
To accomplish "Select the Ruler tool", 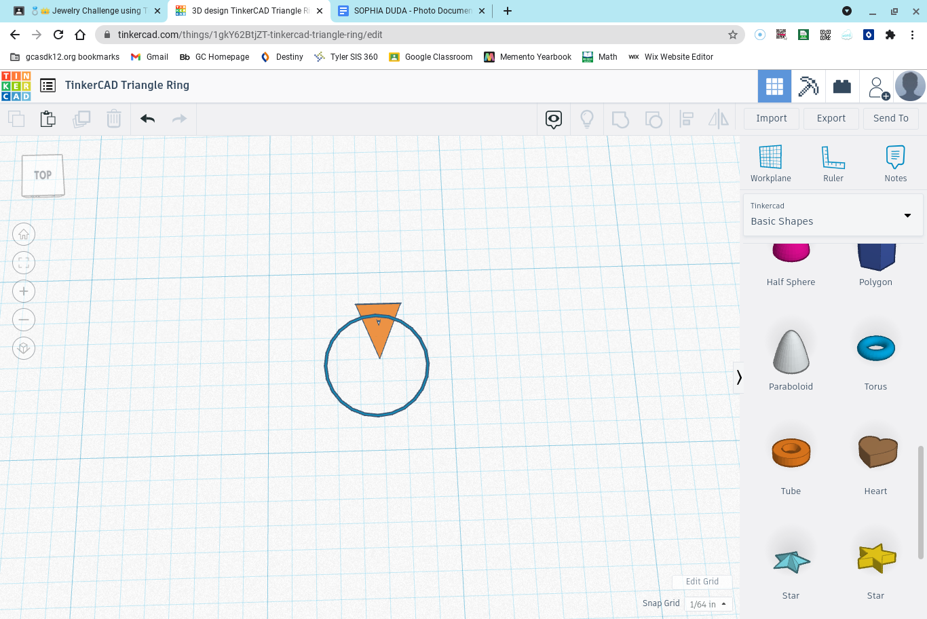I will pos(833,163).
